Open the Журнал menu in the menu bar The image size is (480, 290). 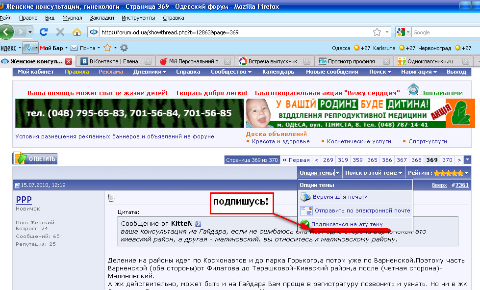point(72,18)
